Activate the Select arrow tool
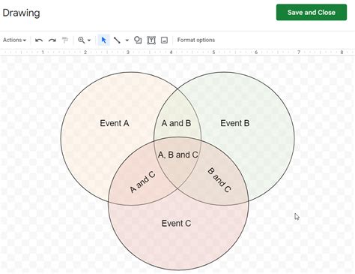 [103, 40]
